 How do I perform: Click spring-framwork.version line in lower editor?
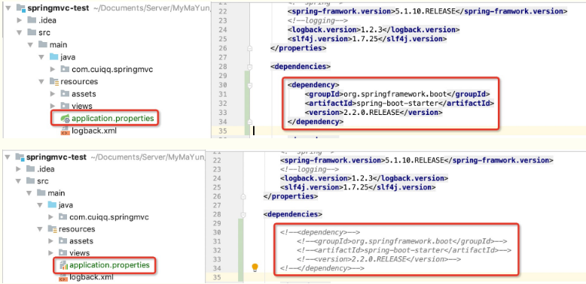[x=417, y=160]
